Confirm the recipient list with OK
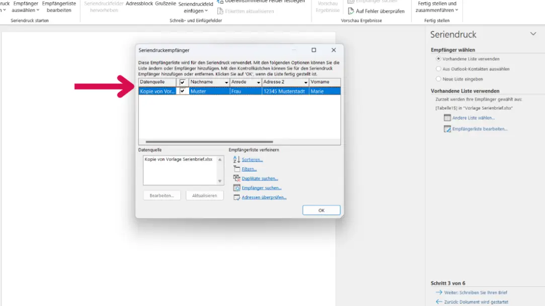Viewport: 545px width, 306px height. coord(321,210)
